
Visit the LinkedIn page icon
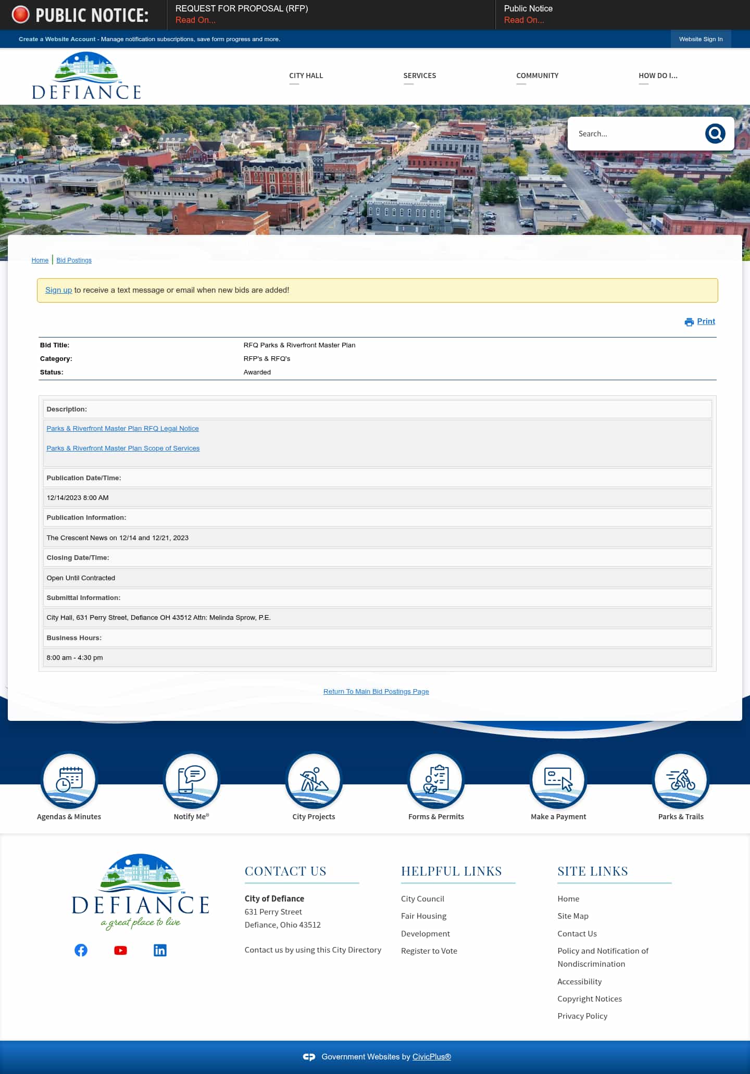pos(160,950)
